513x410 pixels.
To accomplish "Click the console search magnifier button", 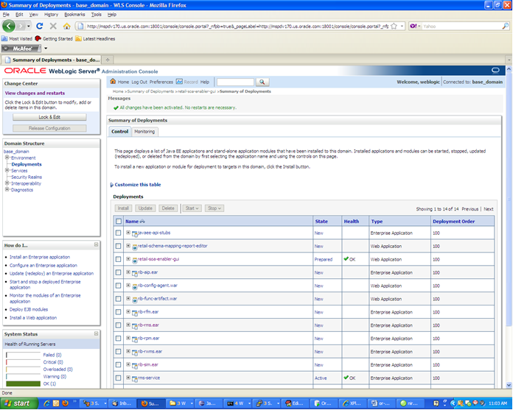I will (x=262, y=82).
